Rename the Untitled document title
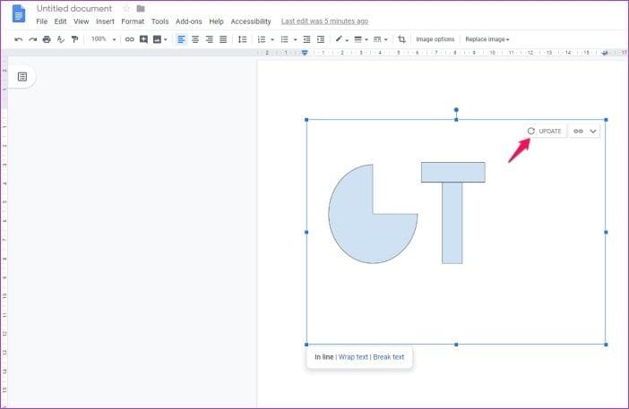The height and width of the screenshot is (409, 629). tap(74, 8)
